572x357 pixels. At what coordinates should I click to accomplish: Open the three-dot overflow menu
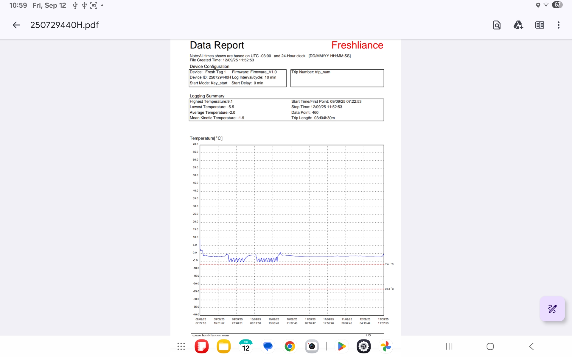click(558, 25)
